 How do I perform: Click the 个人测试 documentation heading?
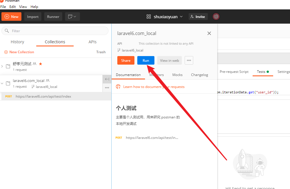point(126,108)
